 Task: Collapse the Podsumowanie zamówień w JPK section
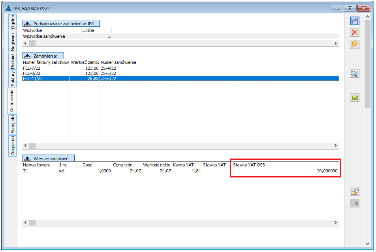click(61, 24)
